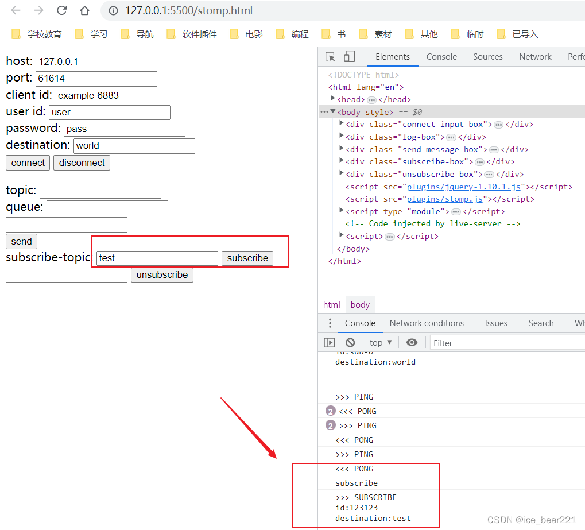The width and height of the screenshot is (585, 530).
Task: Click the browser back arrow
Action: 16,10
